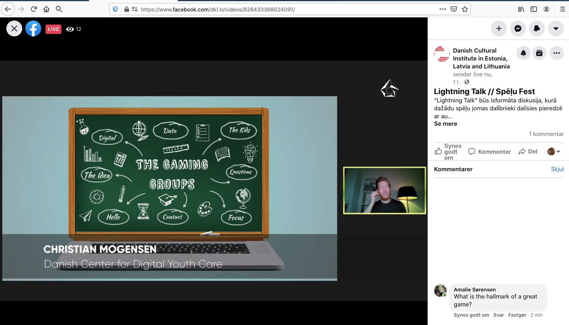Open the comment-as profile selector dropdown

click(554, 152)
